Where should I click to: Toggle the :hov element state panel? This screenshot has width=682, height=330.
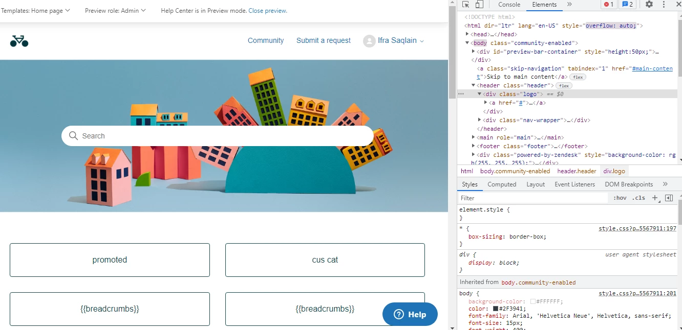620,198
